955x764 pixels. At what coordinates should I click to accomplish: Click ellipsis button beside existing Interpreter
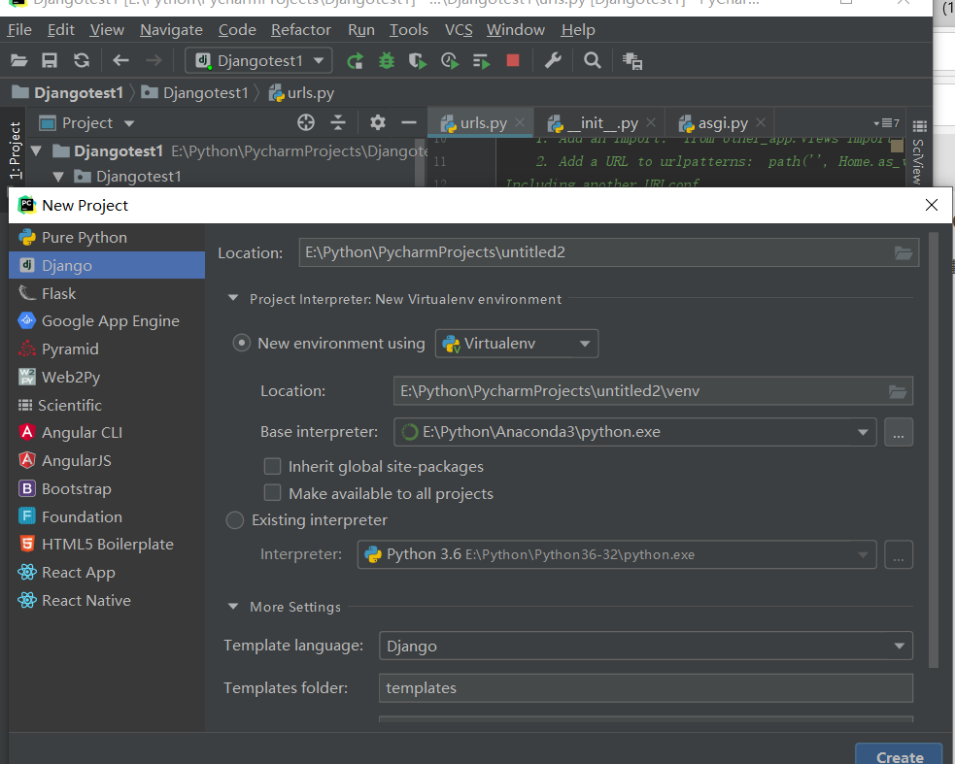click(899, 554)
